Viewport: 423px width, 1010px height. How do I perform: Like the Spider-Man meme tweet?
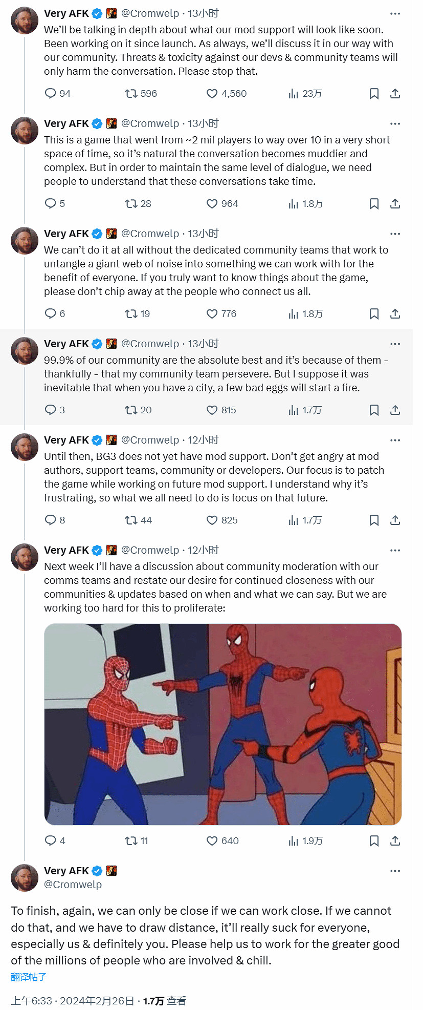point(212,841)
